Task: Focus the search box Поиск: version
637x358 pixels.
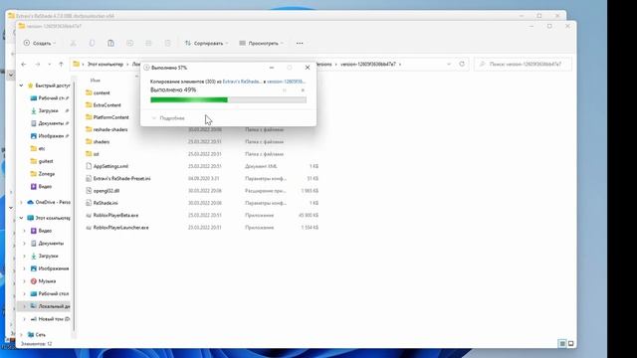Action: point(523,64)
